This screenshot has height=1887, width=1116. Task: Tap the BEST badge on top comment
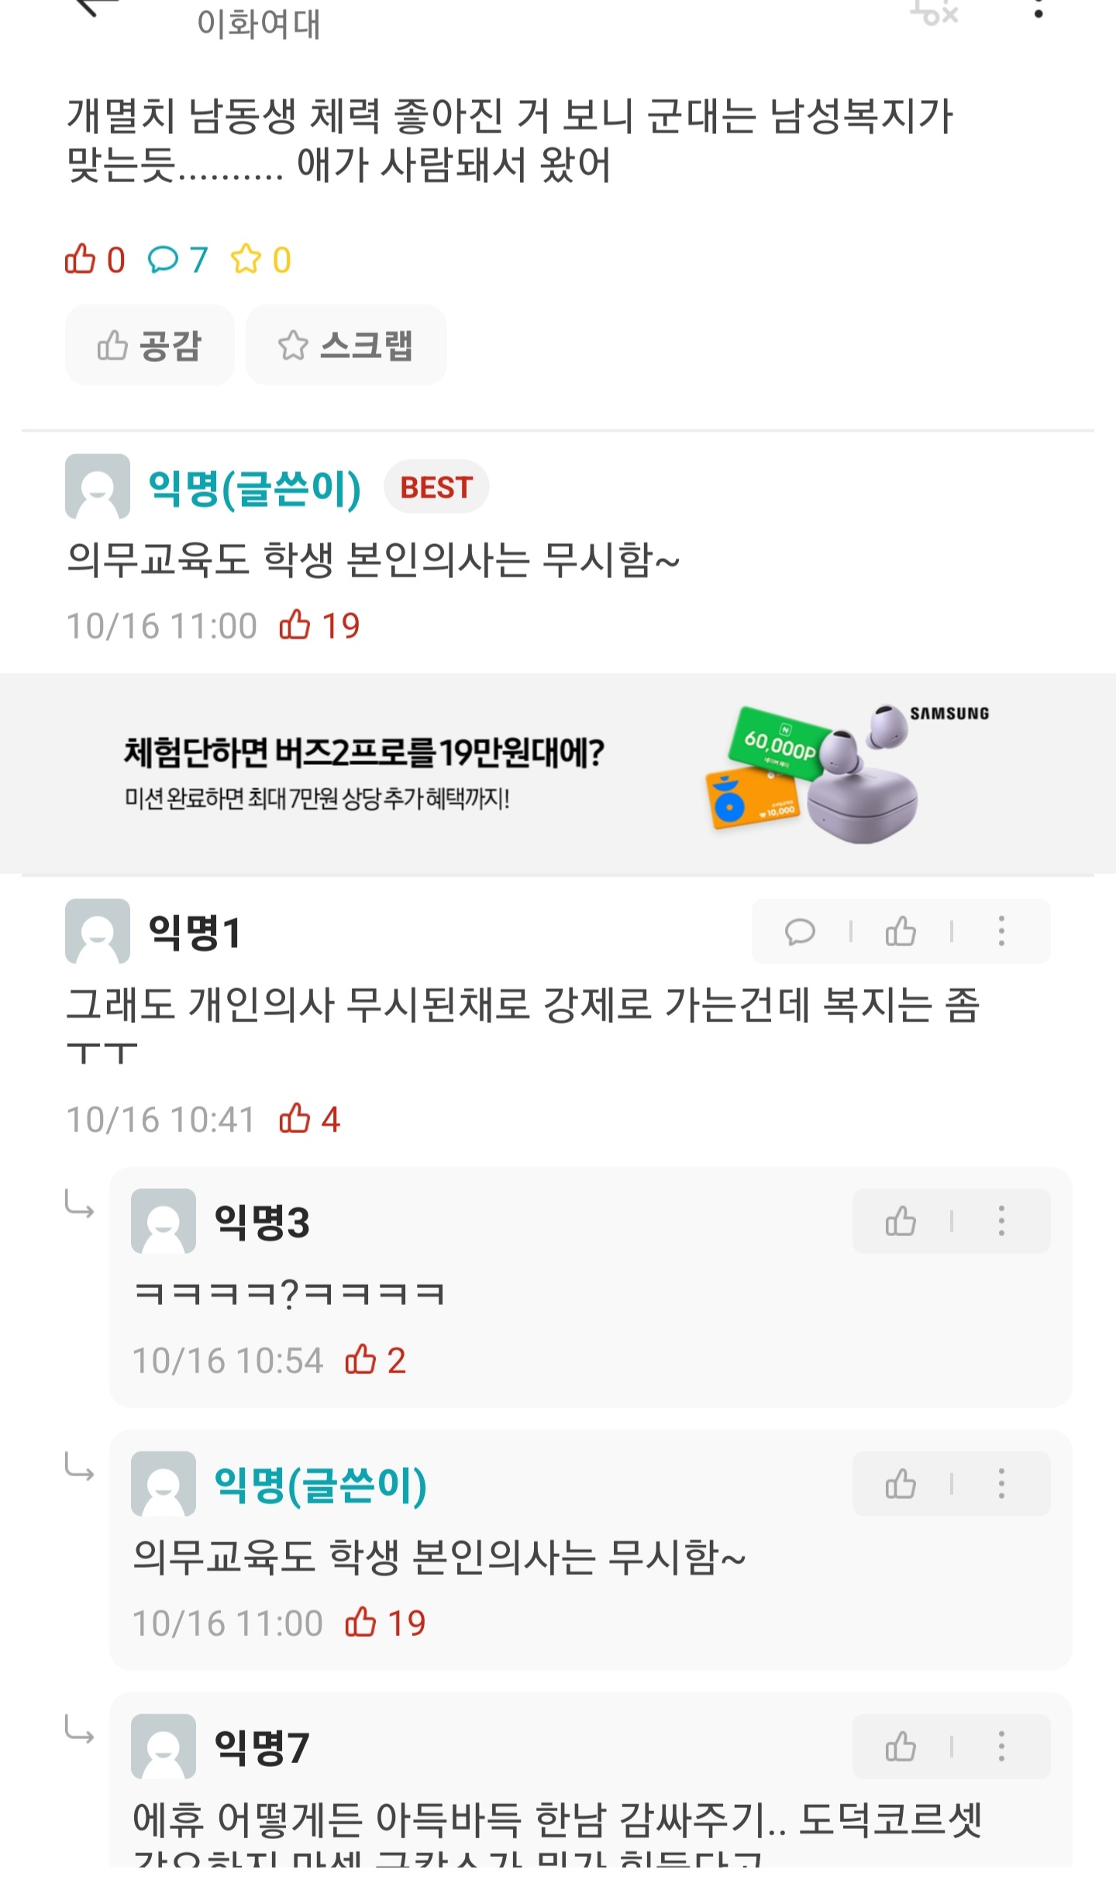pos(436,487)
